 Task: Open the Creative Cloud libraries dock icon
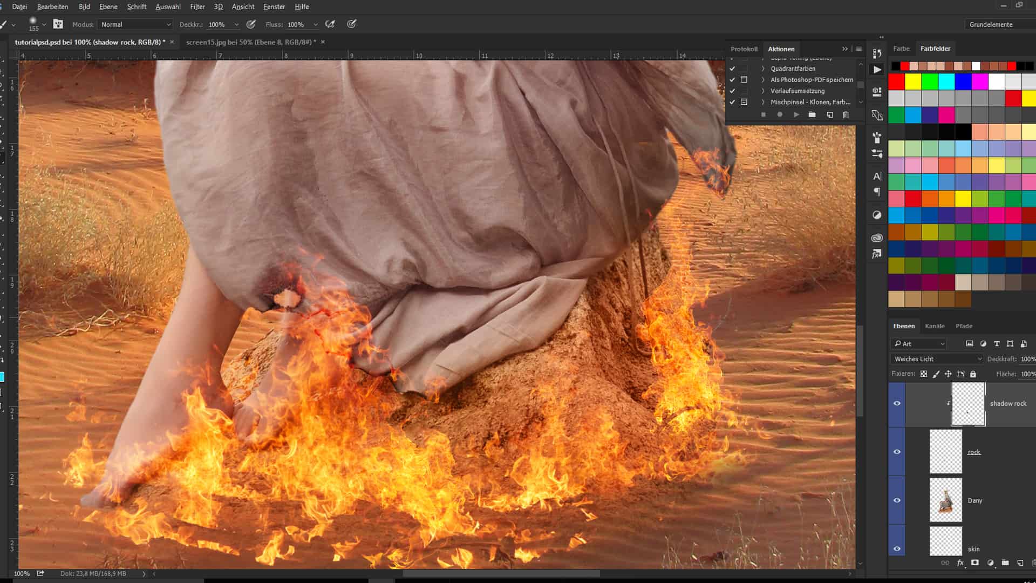[877, 238]
